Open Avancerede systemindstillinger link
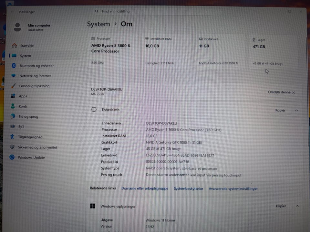Viewport: 310px width, 232px height. coord(233,188)
